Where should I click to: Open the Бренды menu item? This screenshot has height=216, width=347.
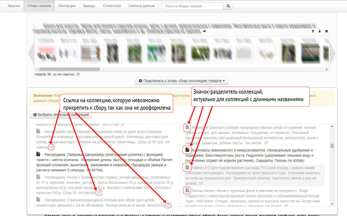89,6
